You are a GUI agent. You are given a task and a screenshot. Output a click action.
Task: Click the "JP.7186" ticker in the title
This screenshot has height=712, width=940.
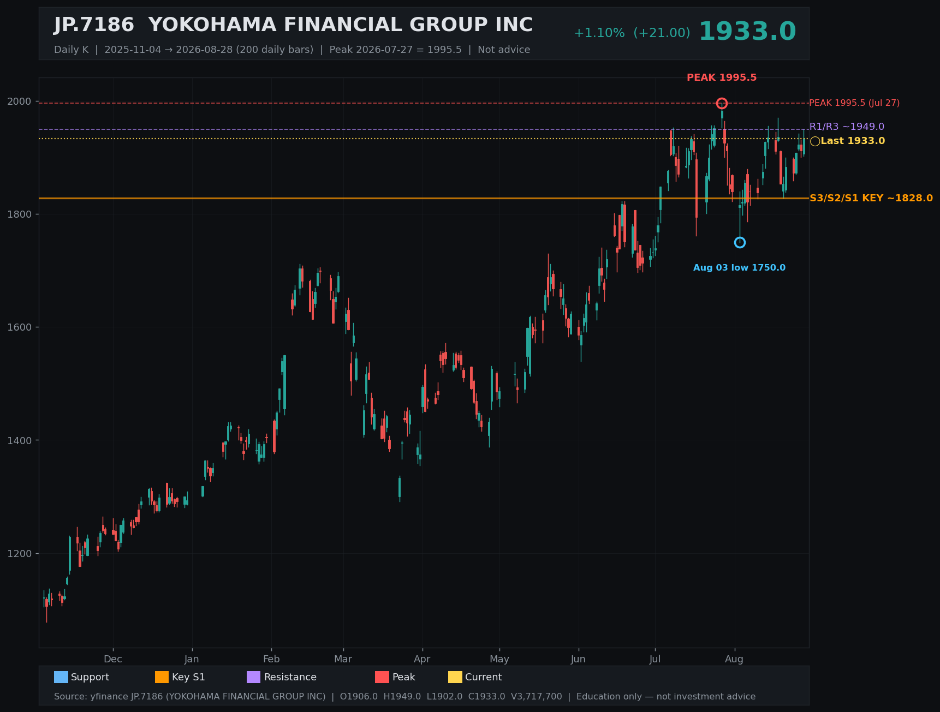94,25
